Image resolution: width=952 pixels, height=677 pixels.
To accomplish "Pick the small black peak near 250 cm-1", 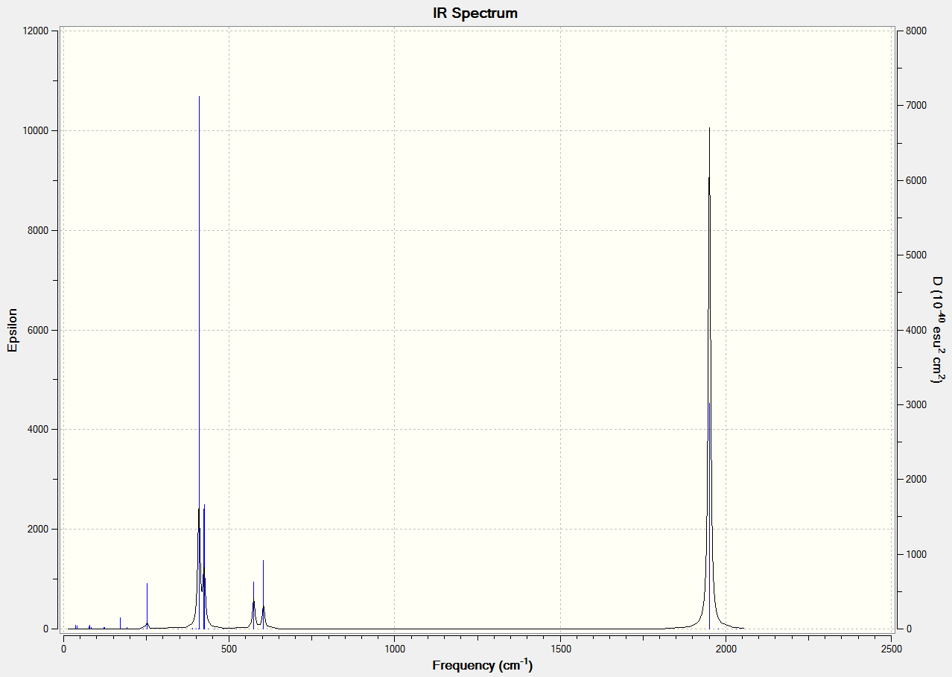I will coord(147,605).
